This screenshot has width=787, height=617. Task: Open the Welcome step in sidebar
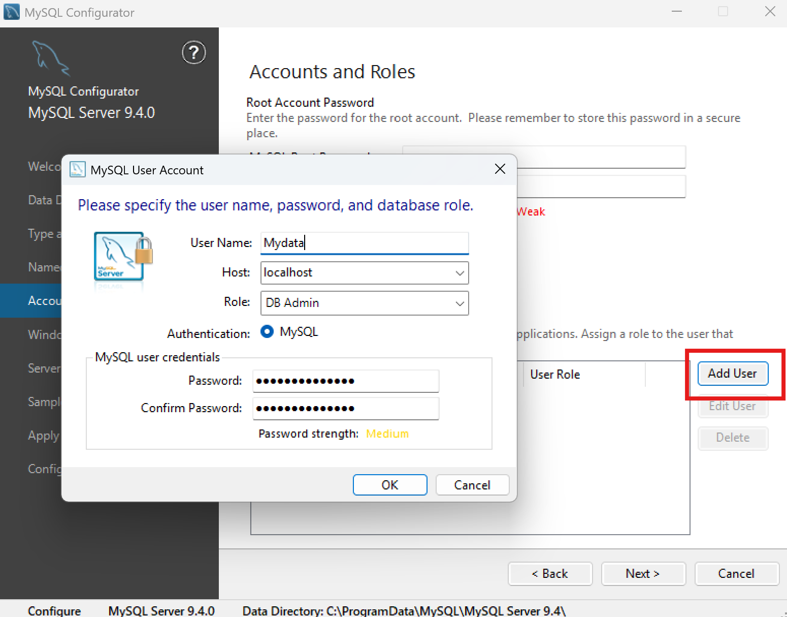tap(44, 167)
